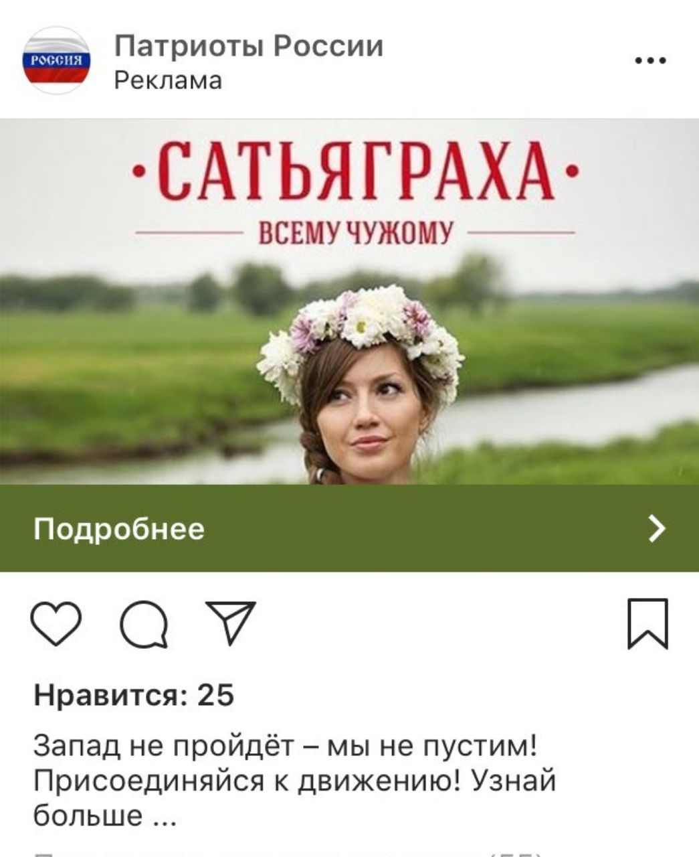This screenshot has height=857, width=699.
Task: Click the chevron arrow on the green bar
Action: [x=658, y=528]
